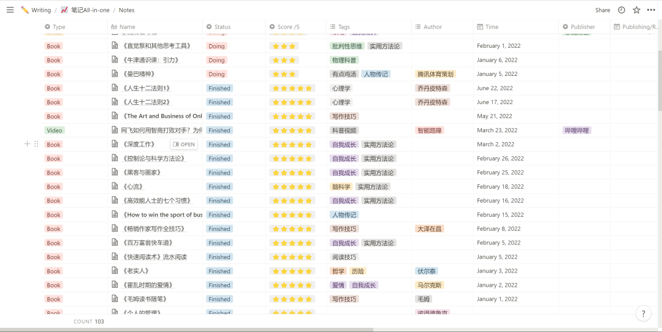Click author 腾讯体育策划
The height and width of the screenshot is (332, 662).
click(435, 74)
